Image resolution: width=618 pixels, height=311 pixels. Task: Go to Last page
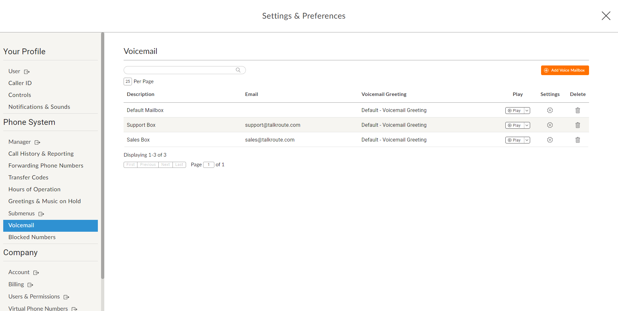pyautogui.click(x=179, y=165)
